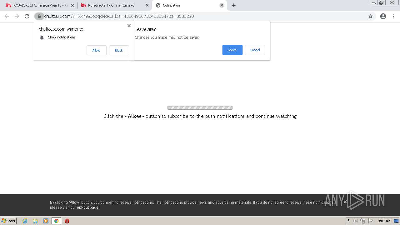
Task: Click the browser forward arrow
Action: click(x=17, y=16)
